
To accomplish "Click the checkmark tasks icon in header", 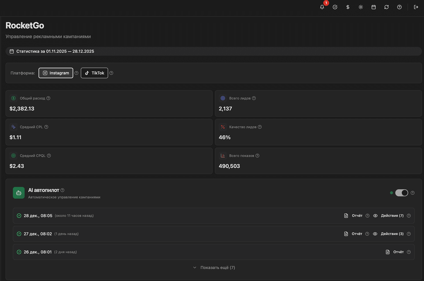I will click(335, 7).
